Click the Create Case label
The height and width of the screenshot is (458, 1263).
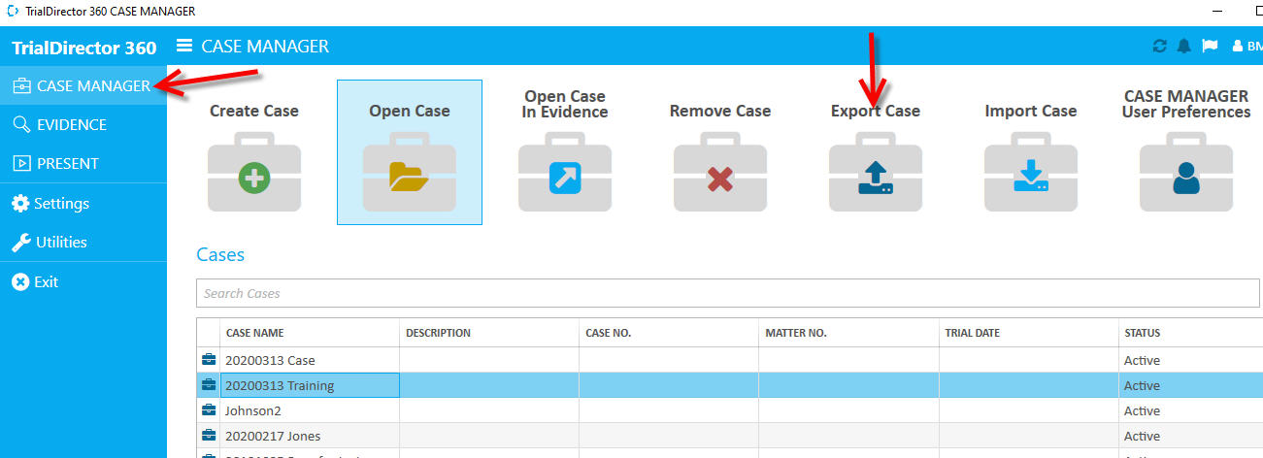click(254, 111)
